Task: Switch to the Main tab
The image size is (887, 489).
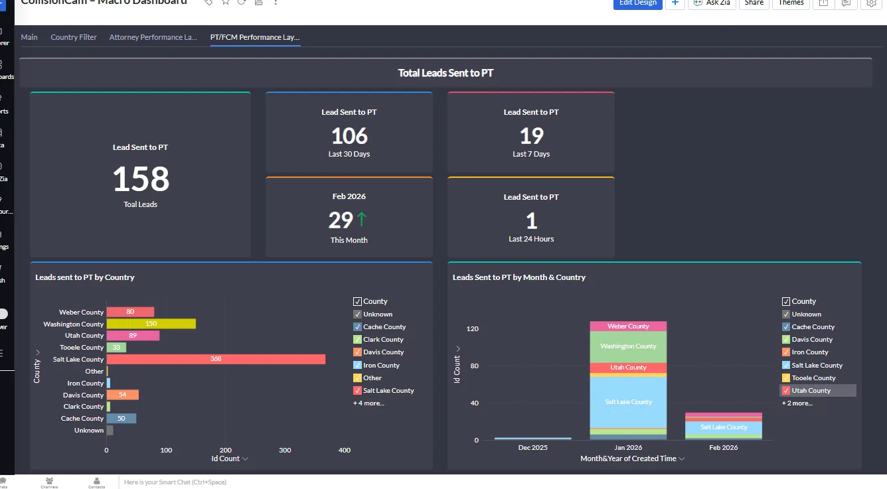Action: tap(29, 37)
